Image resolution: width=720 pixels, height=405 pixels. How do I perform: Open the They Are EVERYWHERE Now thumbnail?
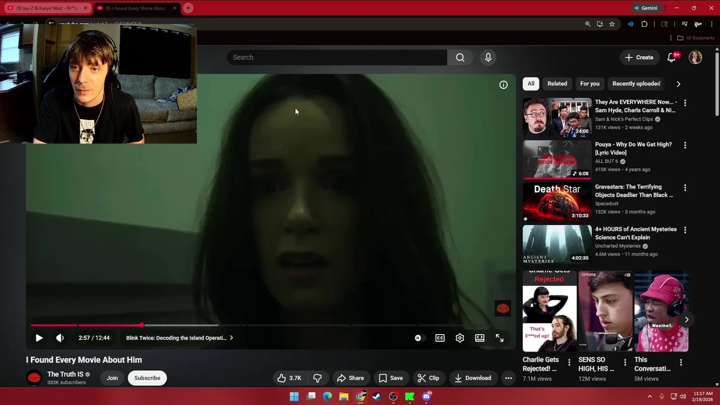click(x=557, y=118)
